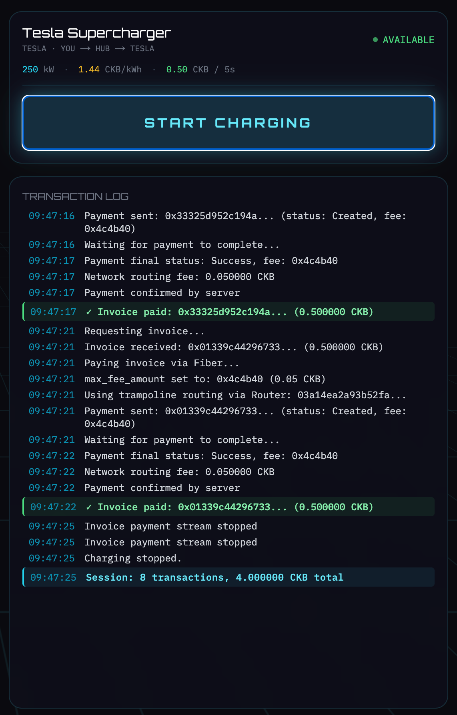This screenshot has width=457, height=715.
Task: Click the TESLA · YOU route subtitle start
Action: [49, 49]
